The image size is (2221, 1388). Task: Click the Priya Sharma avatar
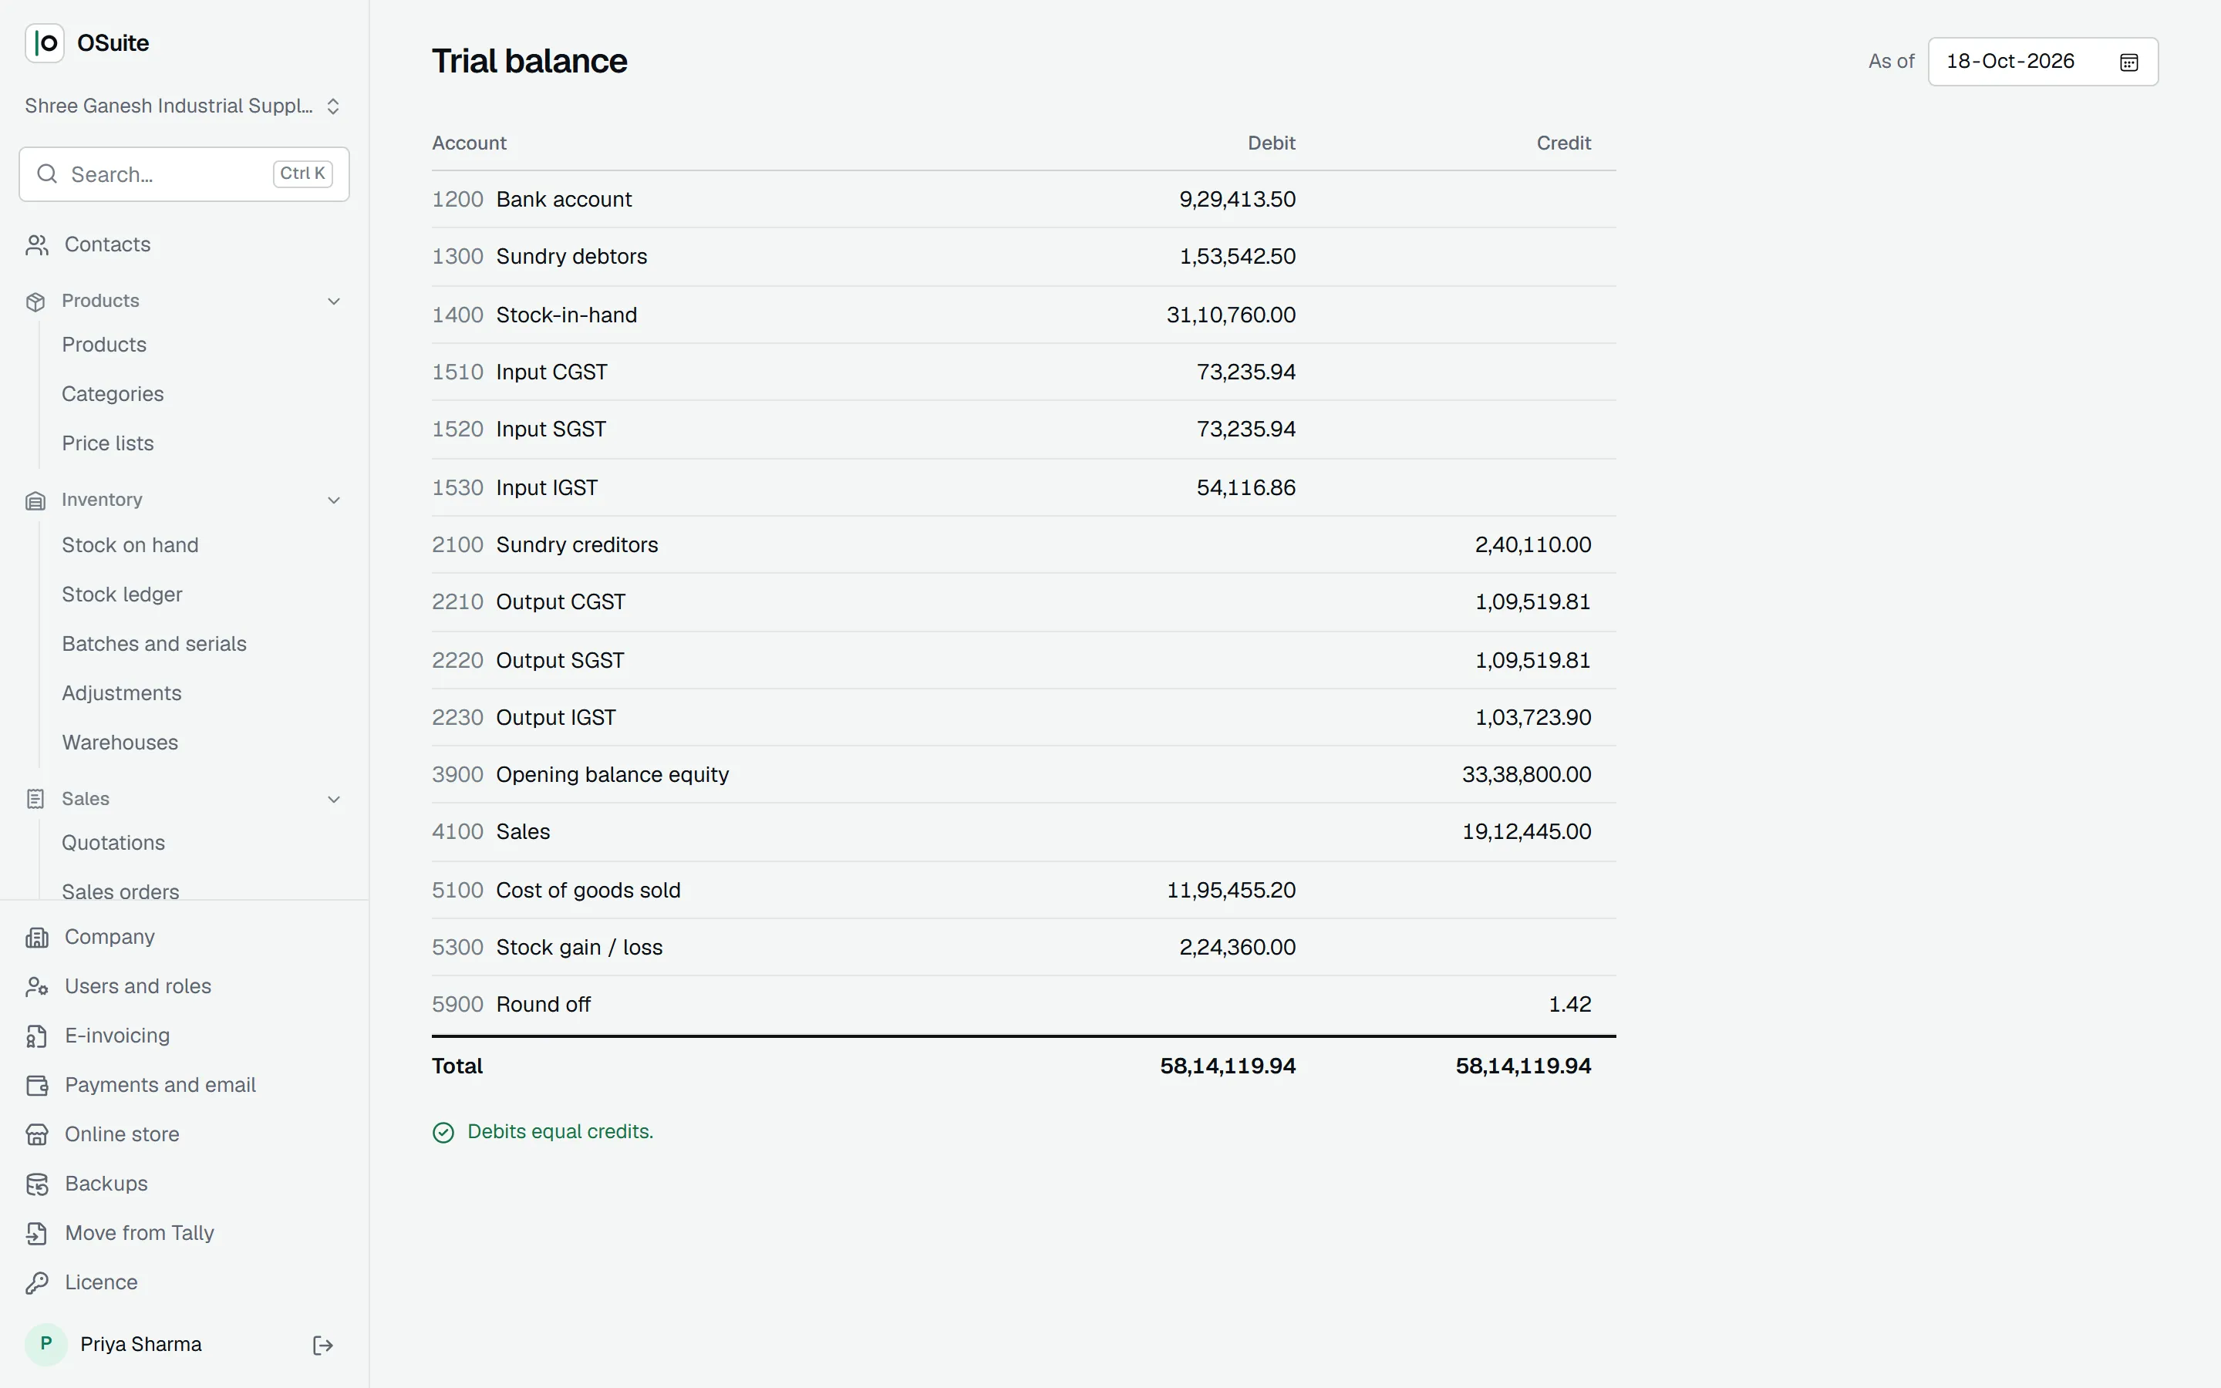pyautogui.click(x=46, y=1345)
